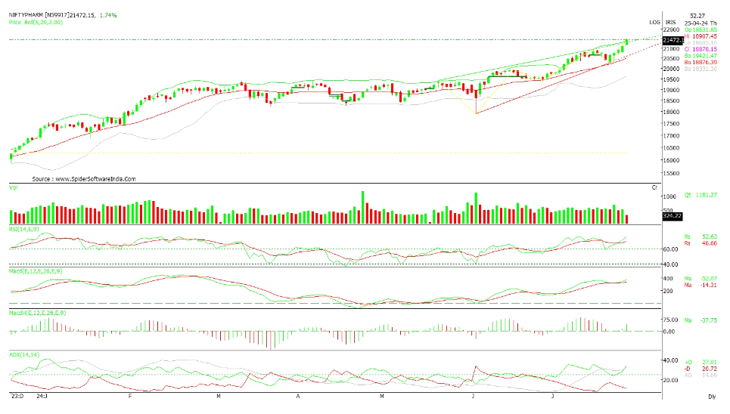
Task: Select the RSI(14,E,9) indicator label
Action: [24, 227]
